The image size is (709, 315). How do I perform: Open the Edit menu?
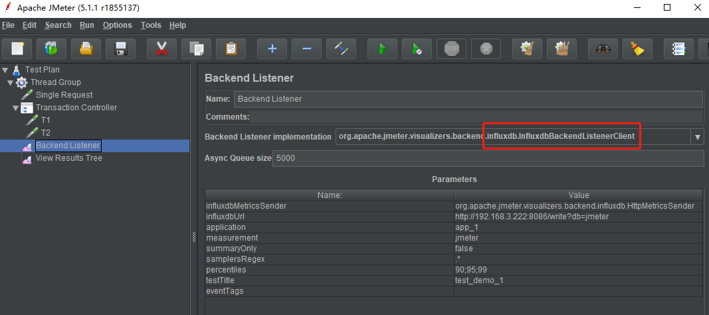[29, 25]
